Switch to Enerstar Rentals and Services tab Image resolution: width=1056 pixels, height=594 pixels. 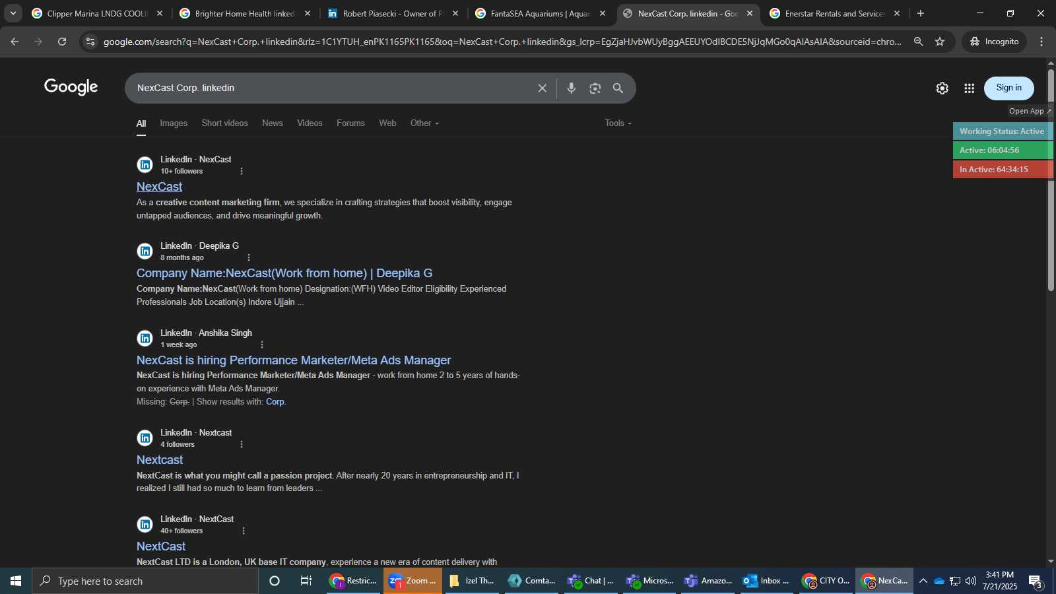click(835, 13)
